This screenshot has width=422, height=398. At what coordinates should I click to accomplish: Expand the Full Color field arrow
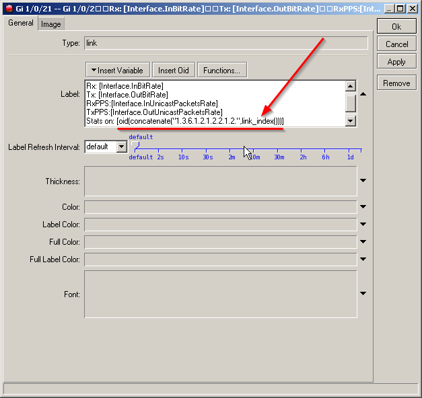[363, 242]
